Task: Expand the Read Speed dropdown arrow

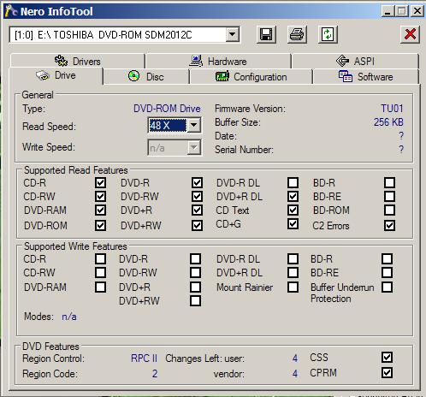Action: (x=193, y=125)
